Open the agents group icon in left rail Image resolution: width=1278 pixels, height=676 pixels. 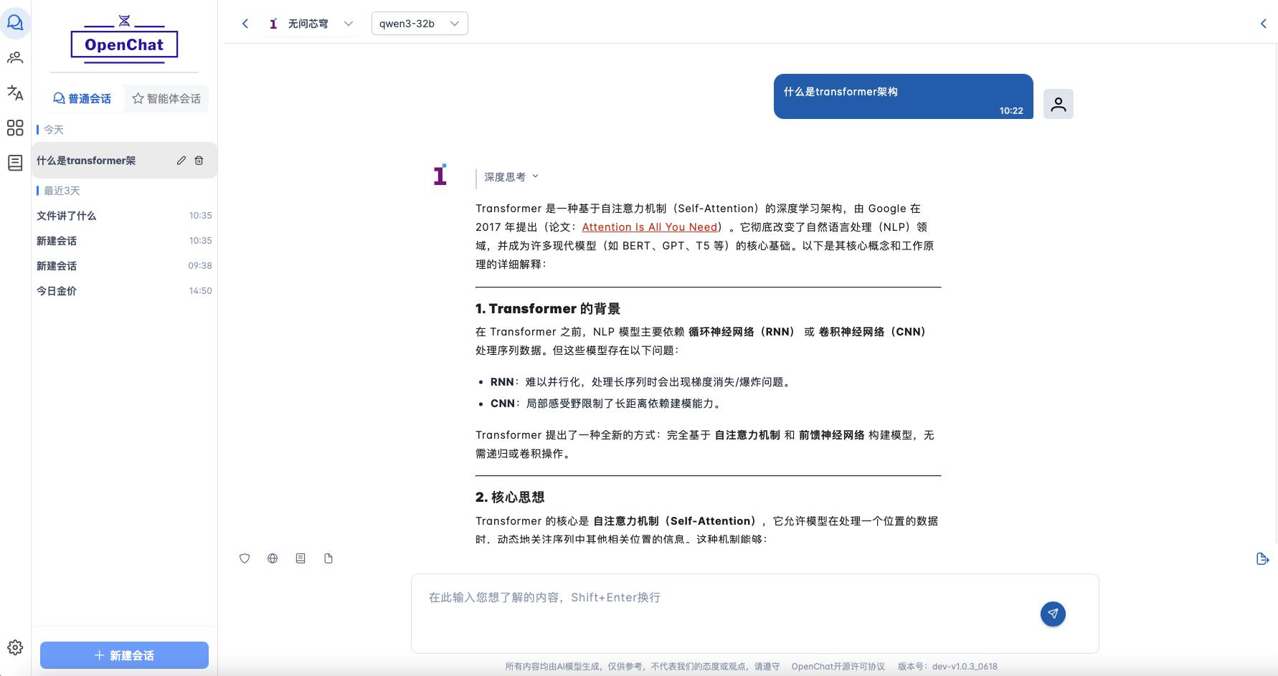coord(15,57)
